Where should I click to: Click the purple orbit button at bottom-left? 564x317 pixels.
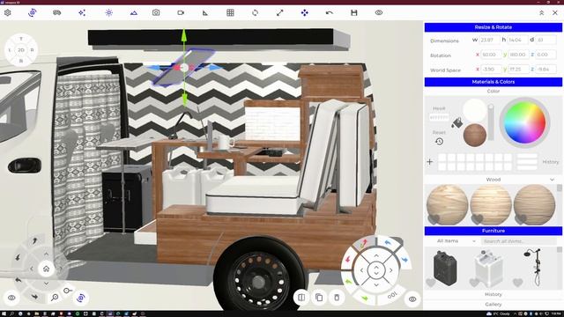[x=80, y=298]
